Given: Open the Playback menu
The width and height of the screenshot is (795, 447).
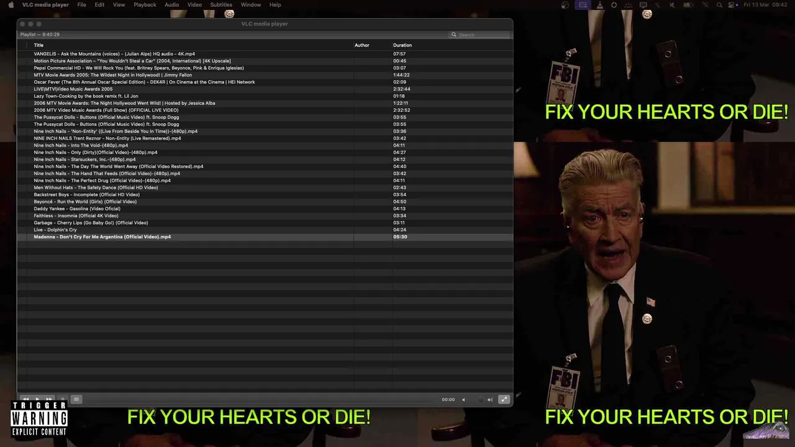Looking at the screenshot, I should click(145, 4).
